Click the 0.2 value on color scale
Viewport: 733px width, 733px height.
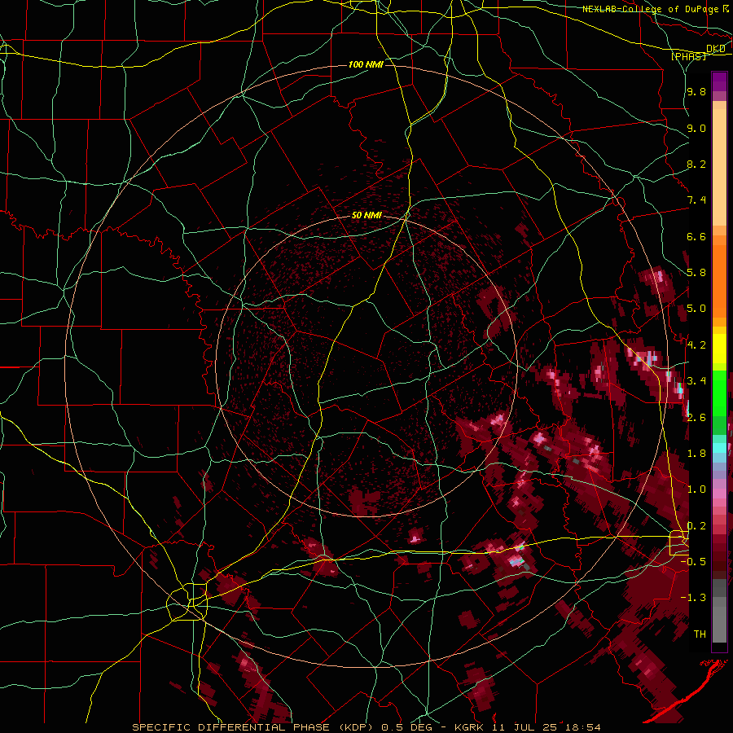(696, 526)
